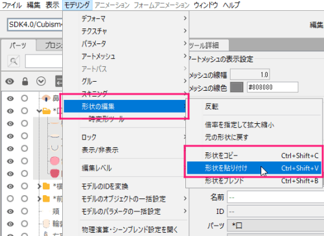Image resolution: width=324 pixels, height=236 pixels.
Task: Click the 名前 input field
Action: (x=275, y=197)
